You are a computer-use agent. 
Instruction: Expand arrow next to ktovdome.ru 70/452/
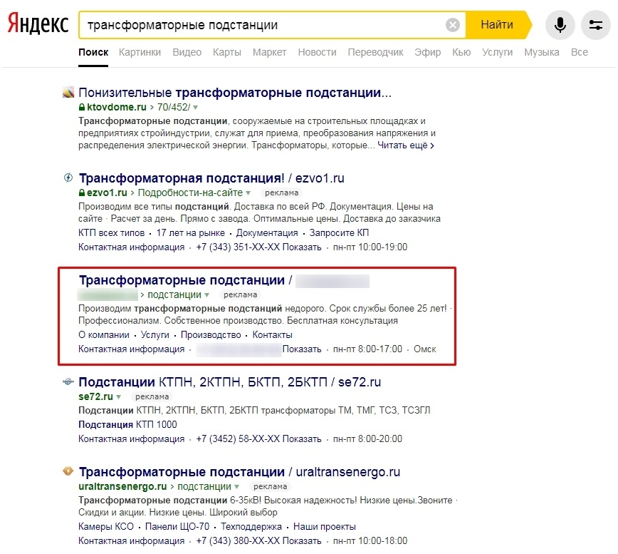(x=196, y=108)
